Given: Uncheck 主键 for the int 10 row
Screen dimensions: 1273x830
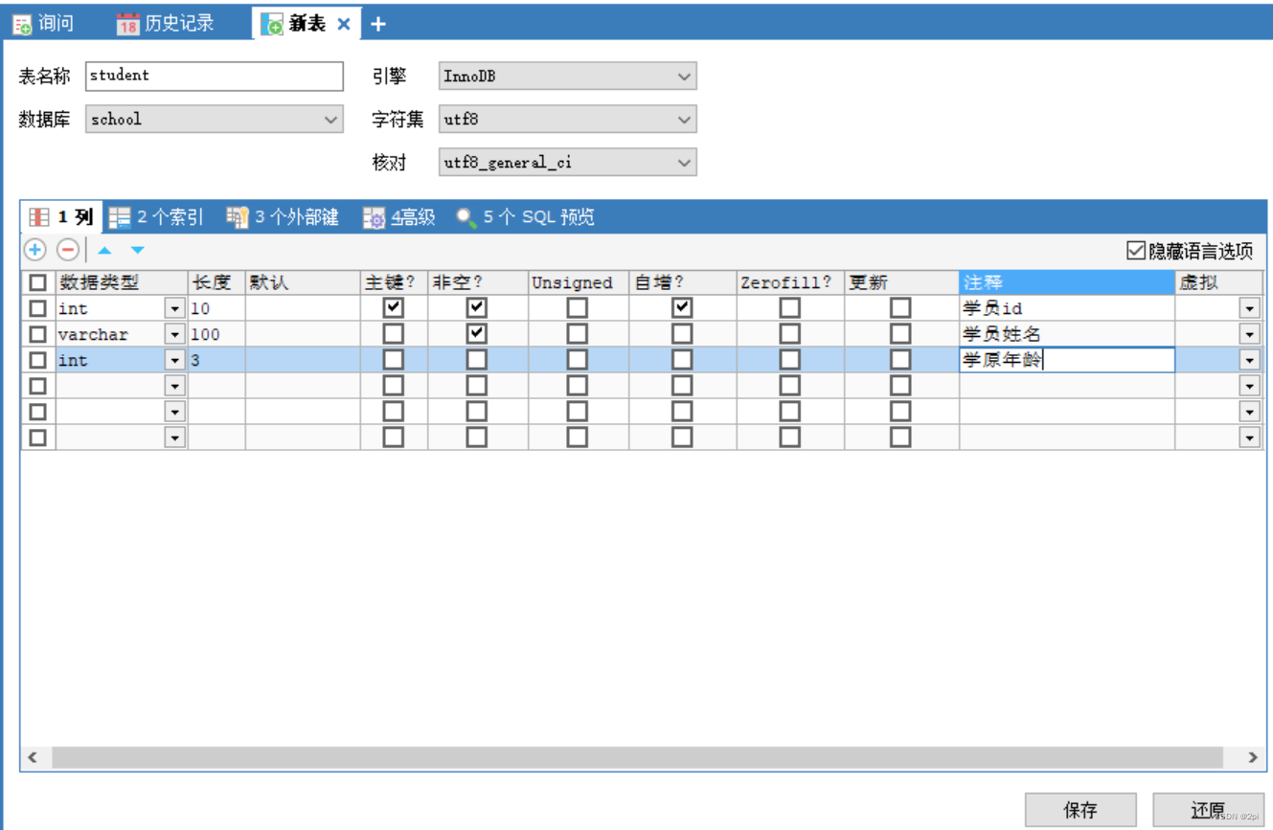Looking at the screenshot, I should click(393, 307).
